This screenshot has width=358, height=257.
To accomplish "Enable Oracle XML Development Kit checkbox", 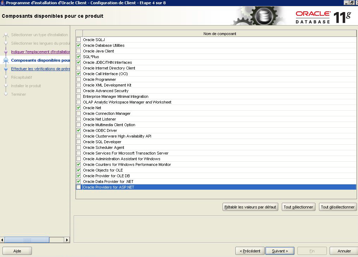I will (x=79, y=85).
